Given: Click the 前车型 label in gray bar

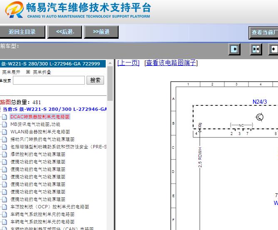Looking at the screenshot, I should tap(9, 46).
